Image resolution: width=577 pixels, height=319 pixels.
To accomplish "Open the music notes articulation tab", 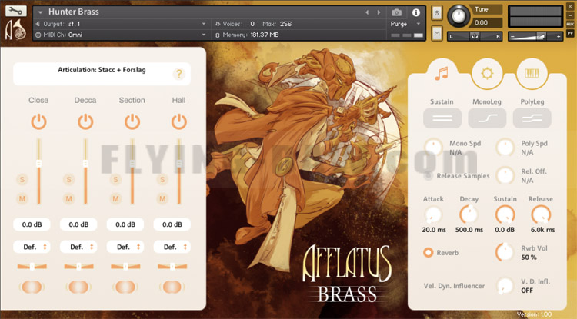I will 442,74.
